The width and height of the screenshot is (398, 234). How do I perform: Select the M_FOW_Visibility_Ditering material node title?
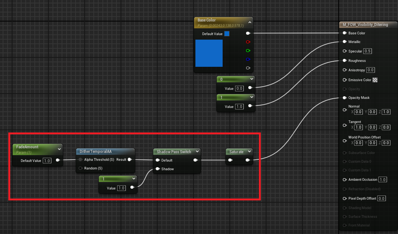coord(365,25)
